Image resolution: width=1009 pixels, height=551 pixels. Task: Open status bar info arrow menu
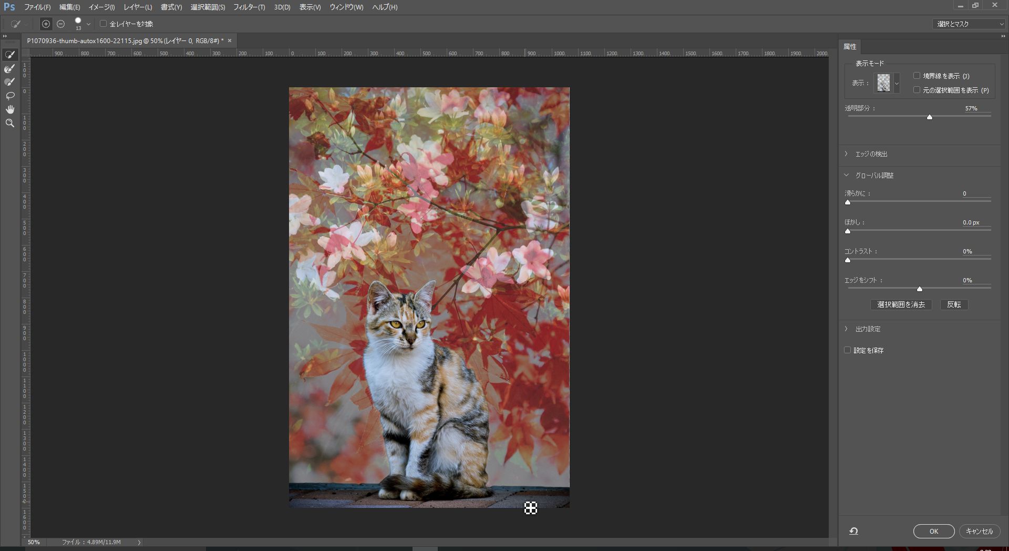pyautogui.click(x=139, y=542)
